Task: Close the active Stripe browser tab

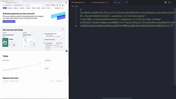Action: pos(21,1)
